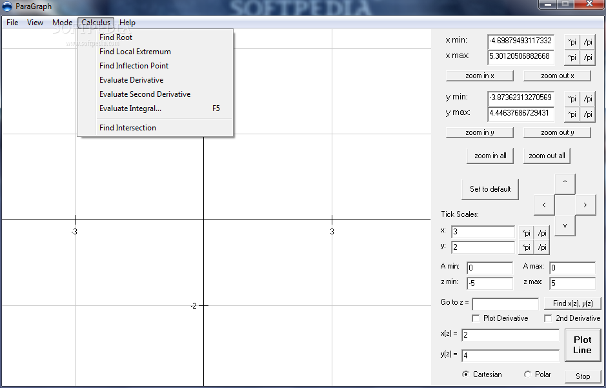This screenshot has height=388, width=606.
Task: Close the ParaGraph window
Action: 589,4
